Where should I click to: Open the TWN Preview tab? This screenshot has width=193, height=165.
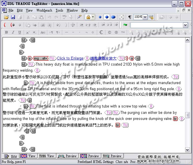112,156
